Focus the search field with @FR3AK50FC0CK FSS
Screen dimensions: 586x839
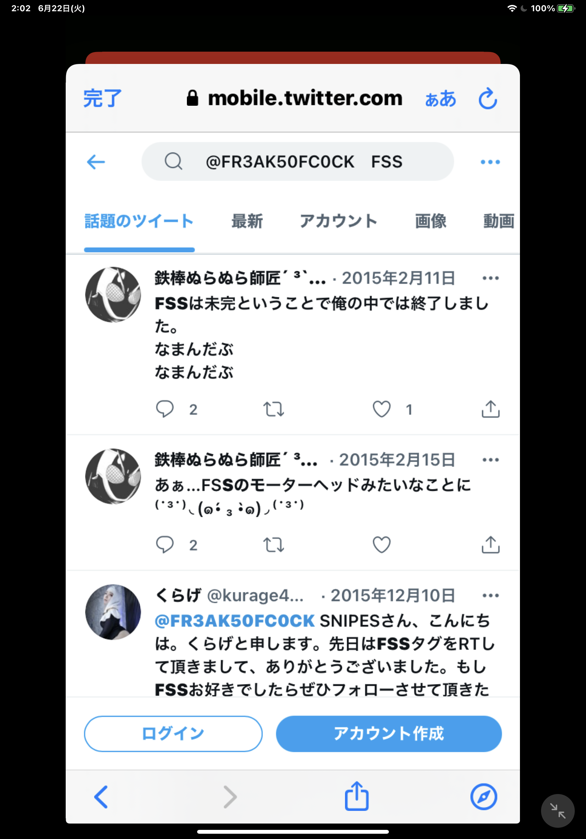298,162
